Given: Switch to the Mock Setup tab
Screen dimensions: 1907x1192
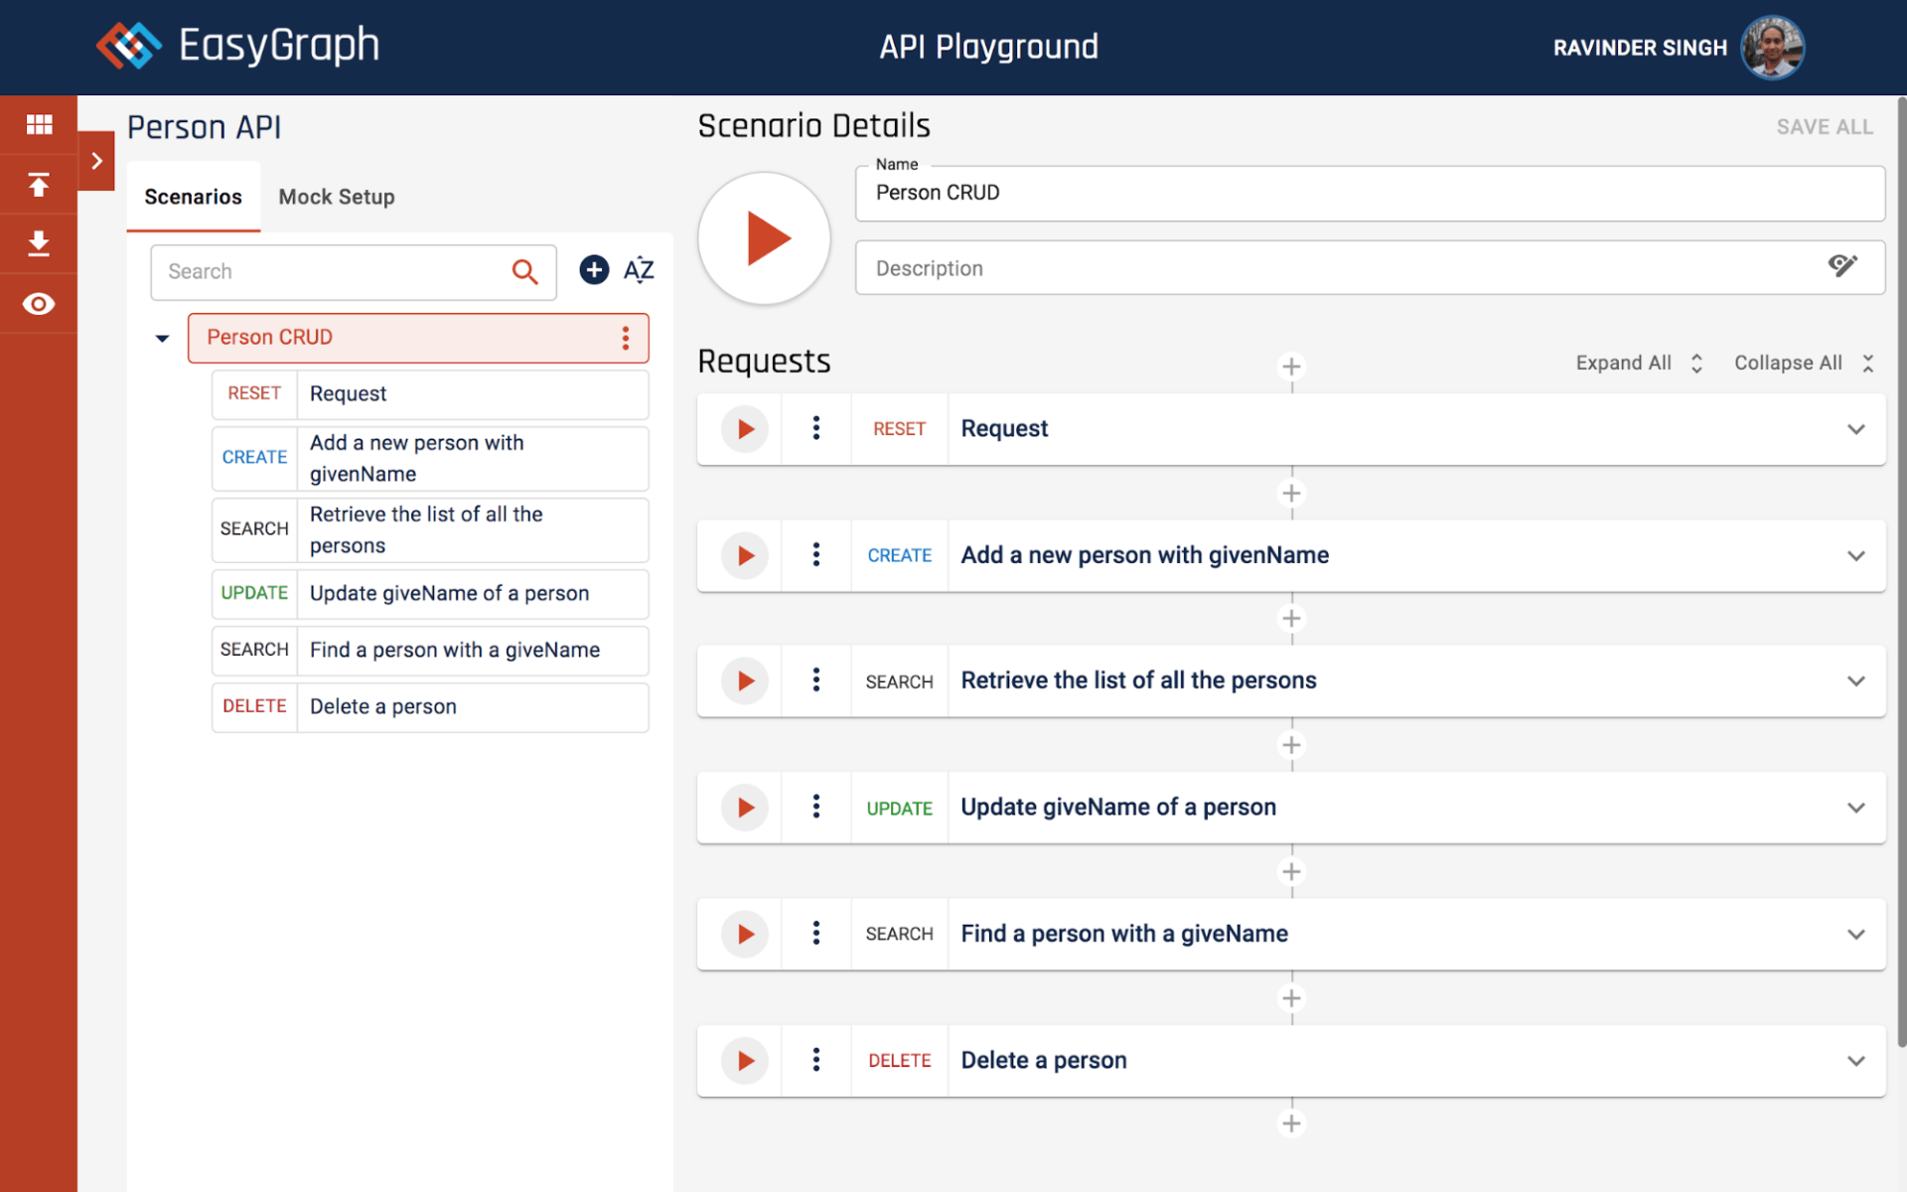Looking at the screenshot, I should coord(337,197).
